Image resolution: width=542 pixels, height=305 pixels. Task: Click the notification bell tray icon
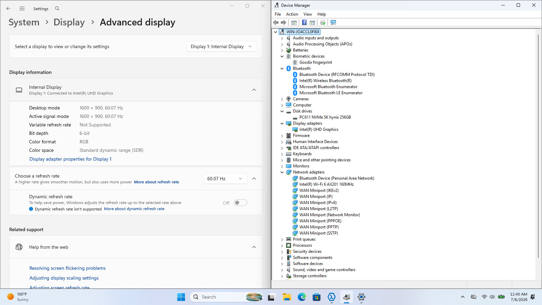tap(533, 297)
